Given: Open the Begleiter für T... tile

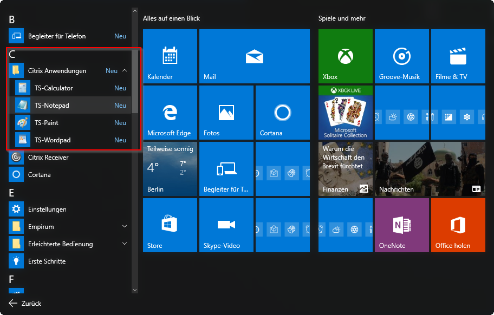Looking at the screenshot, I should pyautogui.click(x=226, y=169).
